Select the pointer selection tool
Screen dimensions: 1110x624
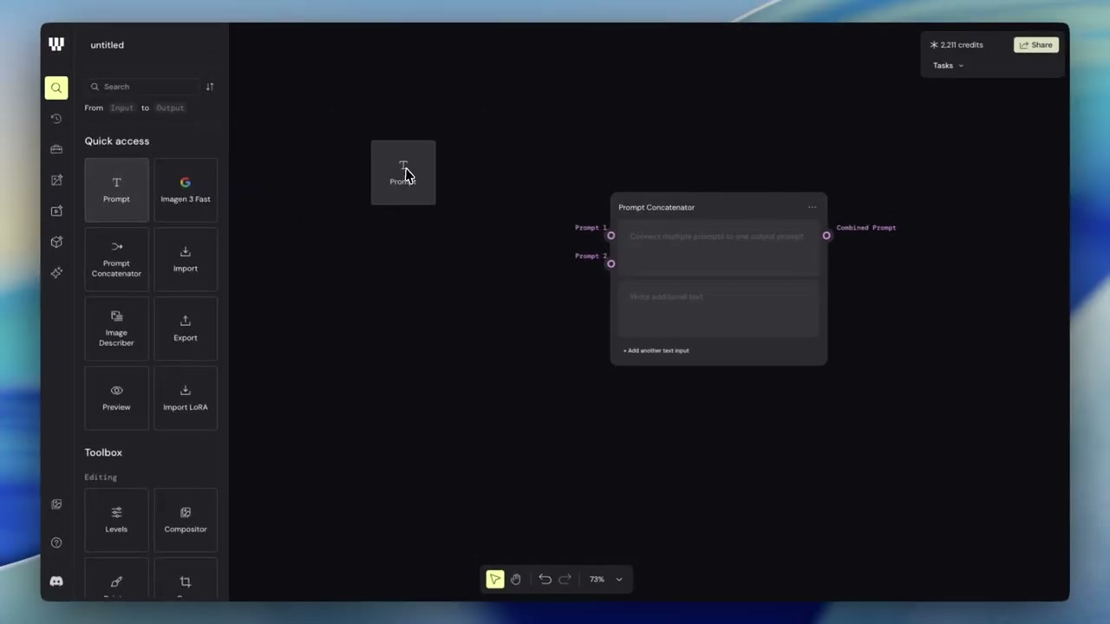pyautogui.click(x=494, y=579)
